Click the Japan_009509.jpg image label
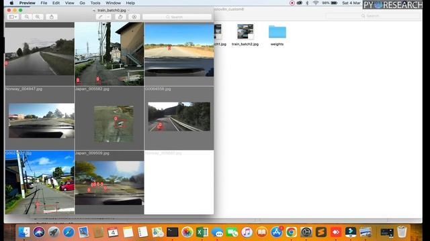Screen dimensions: 430x241 coord(92,153)
